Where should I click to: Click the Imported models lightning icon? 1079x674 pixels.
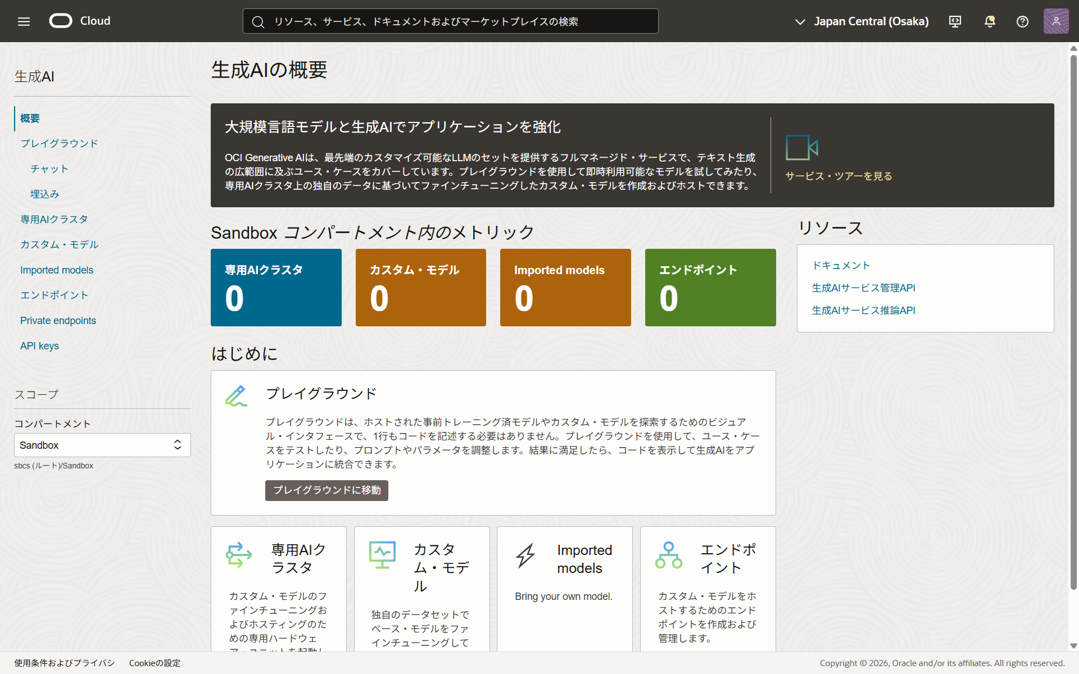(x=526, y=555)
